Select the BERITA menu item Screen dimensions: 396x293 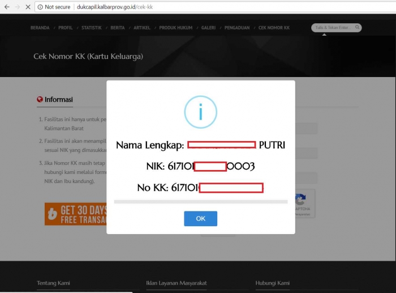[x=118, y=28]
